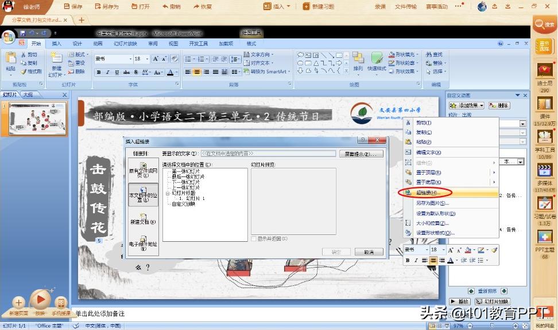Switch to the Slide Show (幻灯片放映) ribbon tab

pyautogui.click(x=125, y=44)
